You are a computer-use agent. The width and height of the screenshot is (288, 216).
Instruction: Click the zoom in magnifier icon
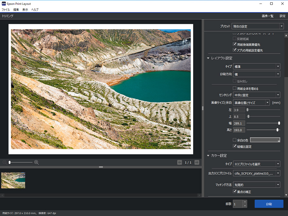click(36, 162)
